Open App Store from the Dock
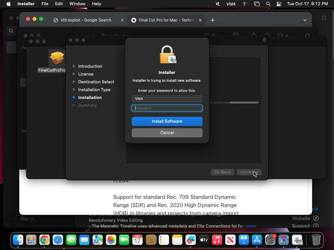This screenshot has width=334, height=250. [257, 240]
